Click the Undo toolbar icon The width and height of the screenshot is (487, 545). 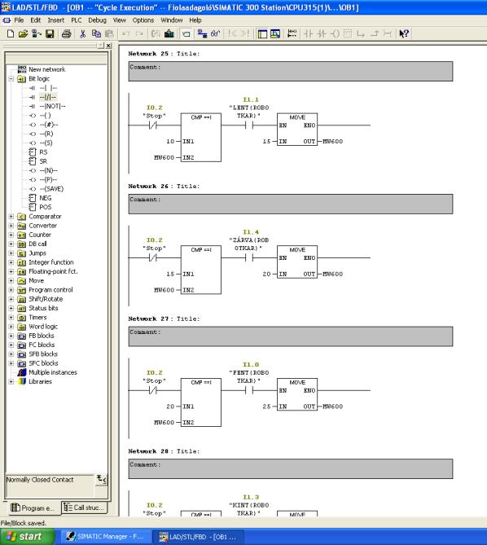click(125, 33)
